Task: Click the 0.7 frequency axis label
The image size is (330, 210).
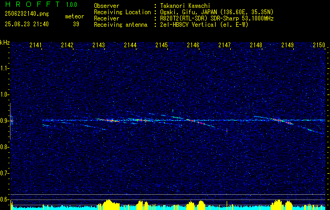Action: tap(4, 173)
